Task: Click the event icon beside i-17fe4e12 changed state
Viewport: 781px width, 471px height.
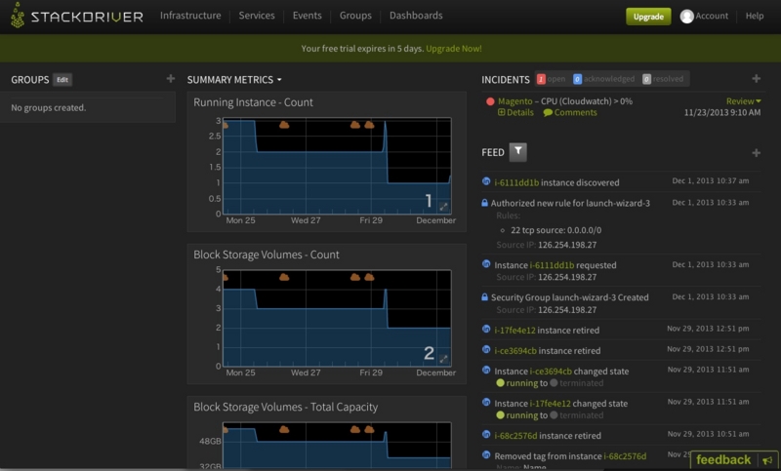Action: 486,403
